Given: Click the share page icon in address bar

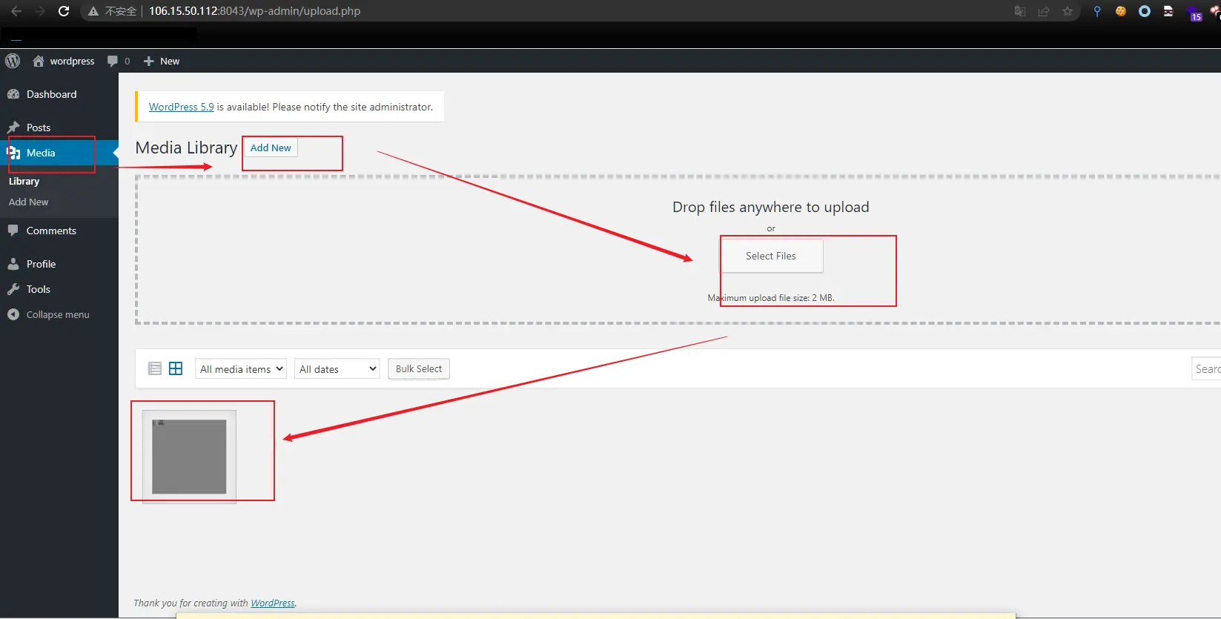Looking at the screenshot, I should pos(1044,11).
